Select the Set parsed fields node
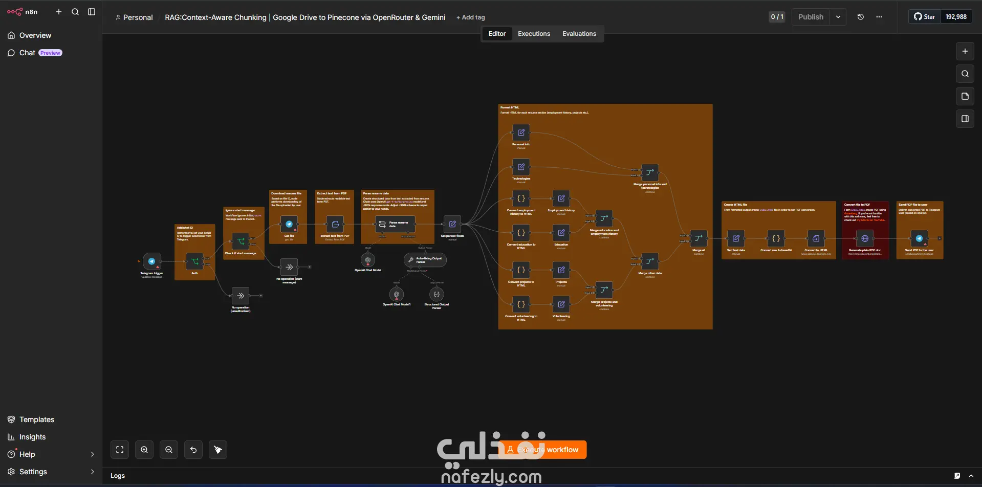982x487 pixels. pyautogui.click(x=452, y=224)
